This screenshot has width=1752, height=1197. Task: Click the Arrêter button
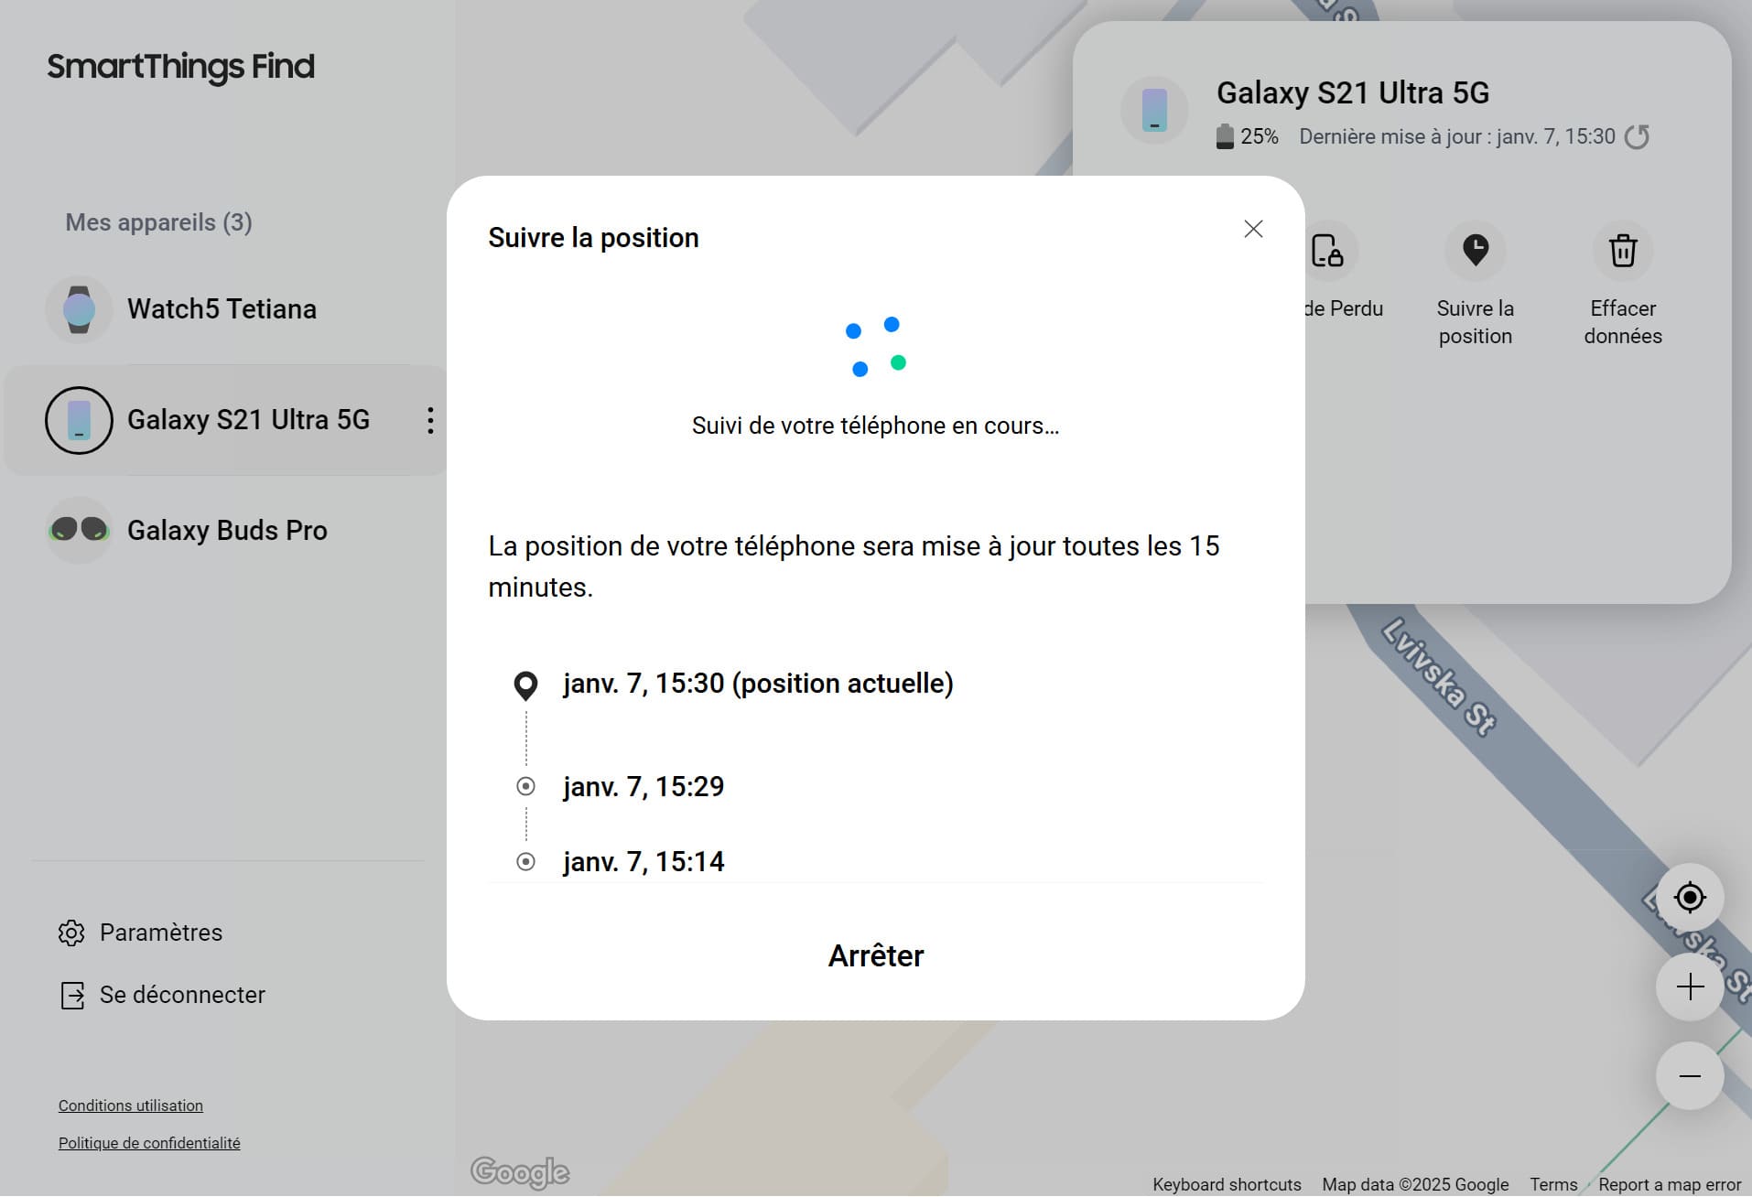click(x=876, y=955)
